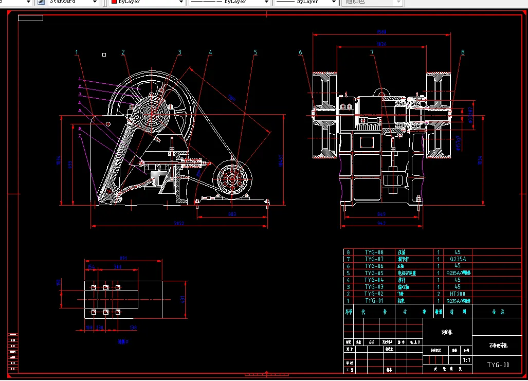Open the ByLayer lineweight dropdown
Viewport: 528px width, 381px height.
pos(306,2)
